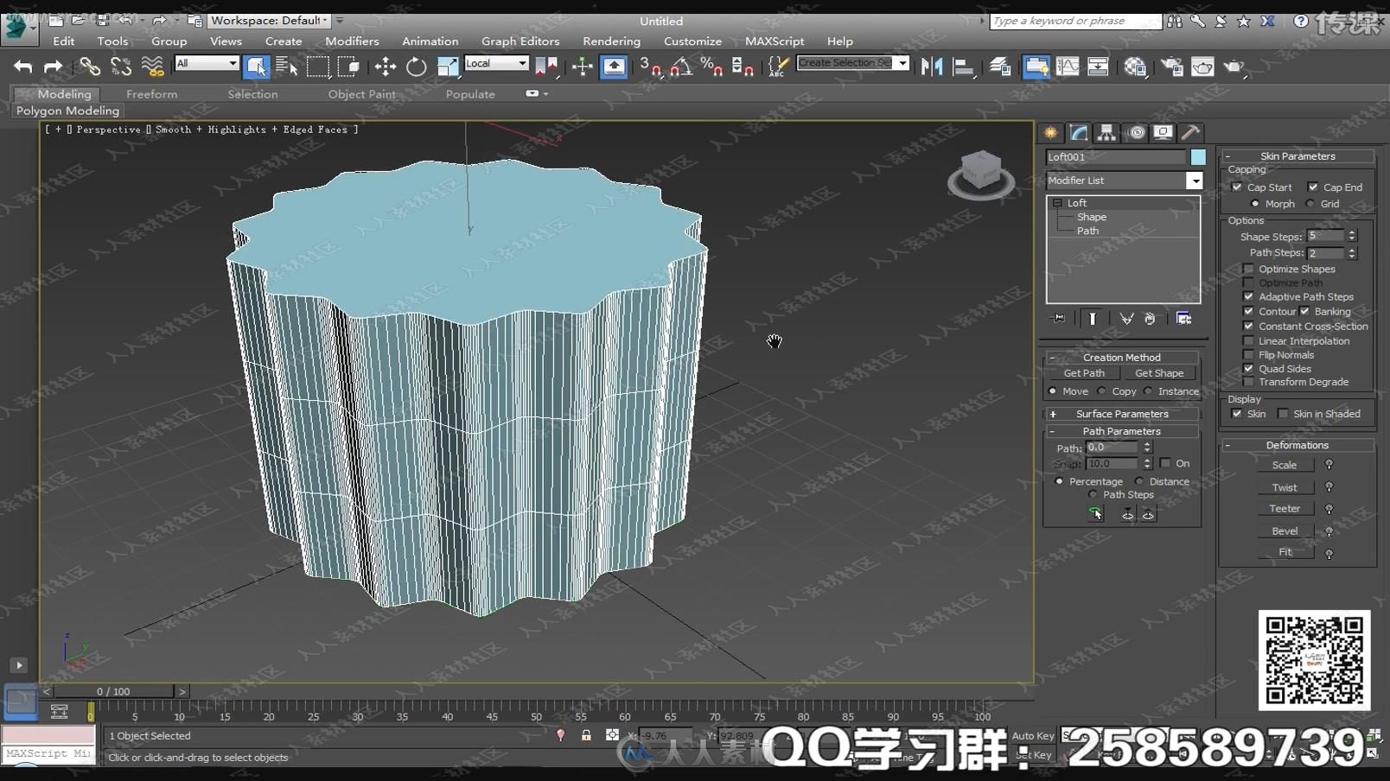Image resolution: width=1390 pixels, height=781 pixels.
Task: Toggle the 3D Snaps button
Action: pyautogui.click(x=650, y=67)
